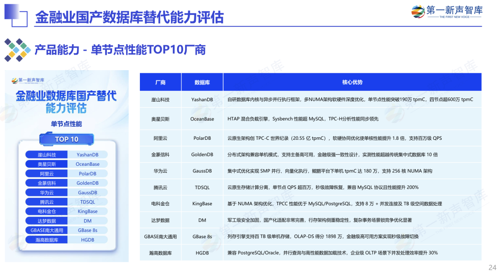Select the OceanBase button in the ranking list
Image resolution: width=502 pixels, height=274 pixels.
pyautogui.click(x=88, y=163)
